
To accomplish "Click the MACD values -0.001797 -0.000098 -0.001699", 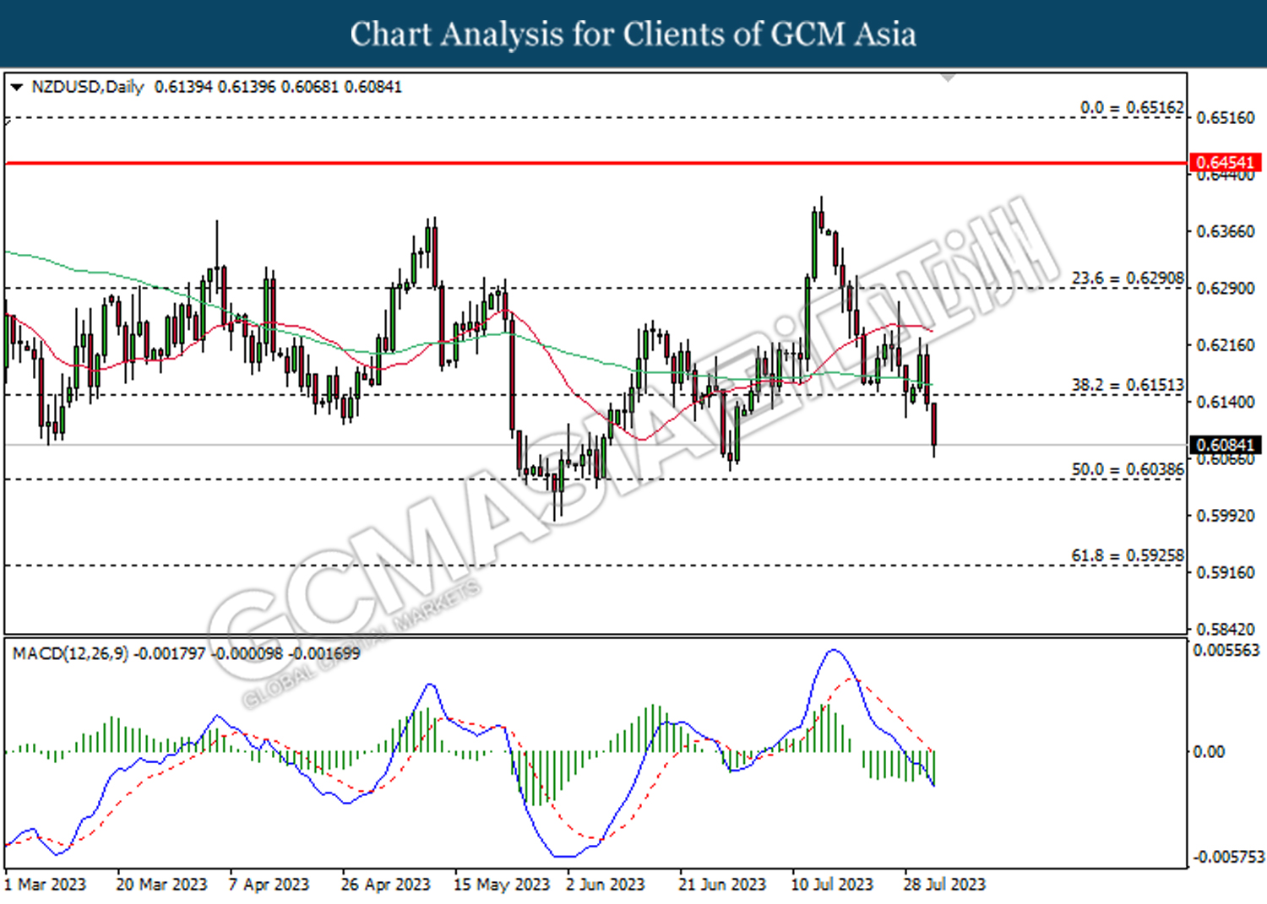I will 247,653.
